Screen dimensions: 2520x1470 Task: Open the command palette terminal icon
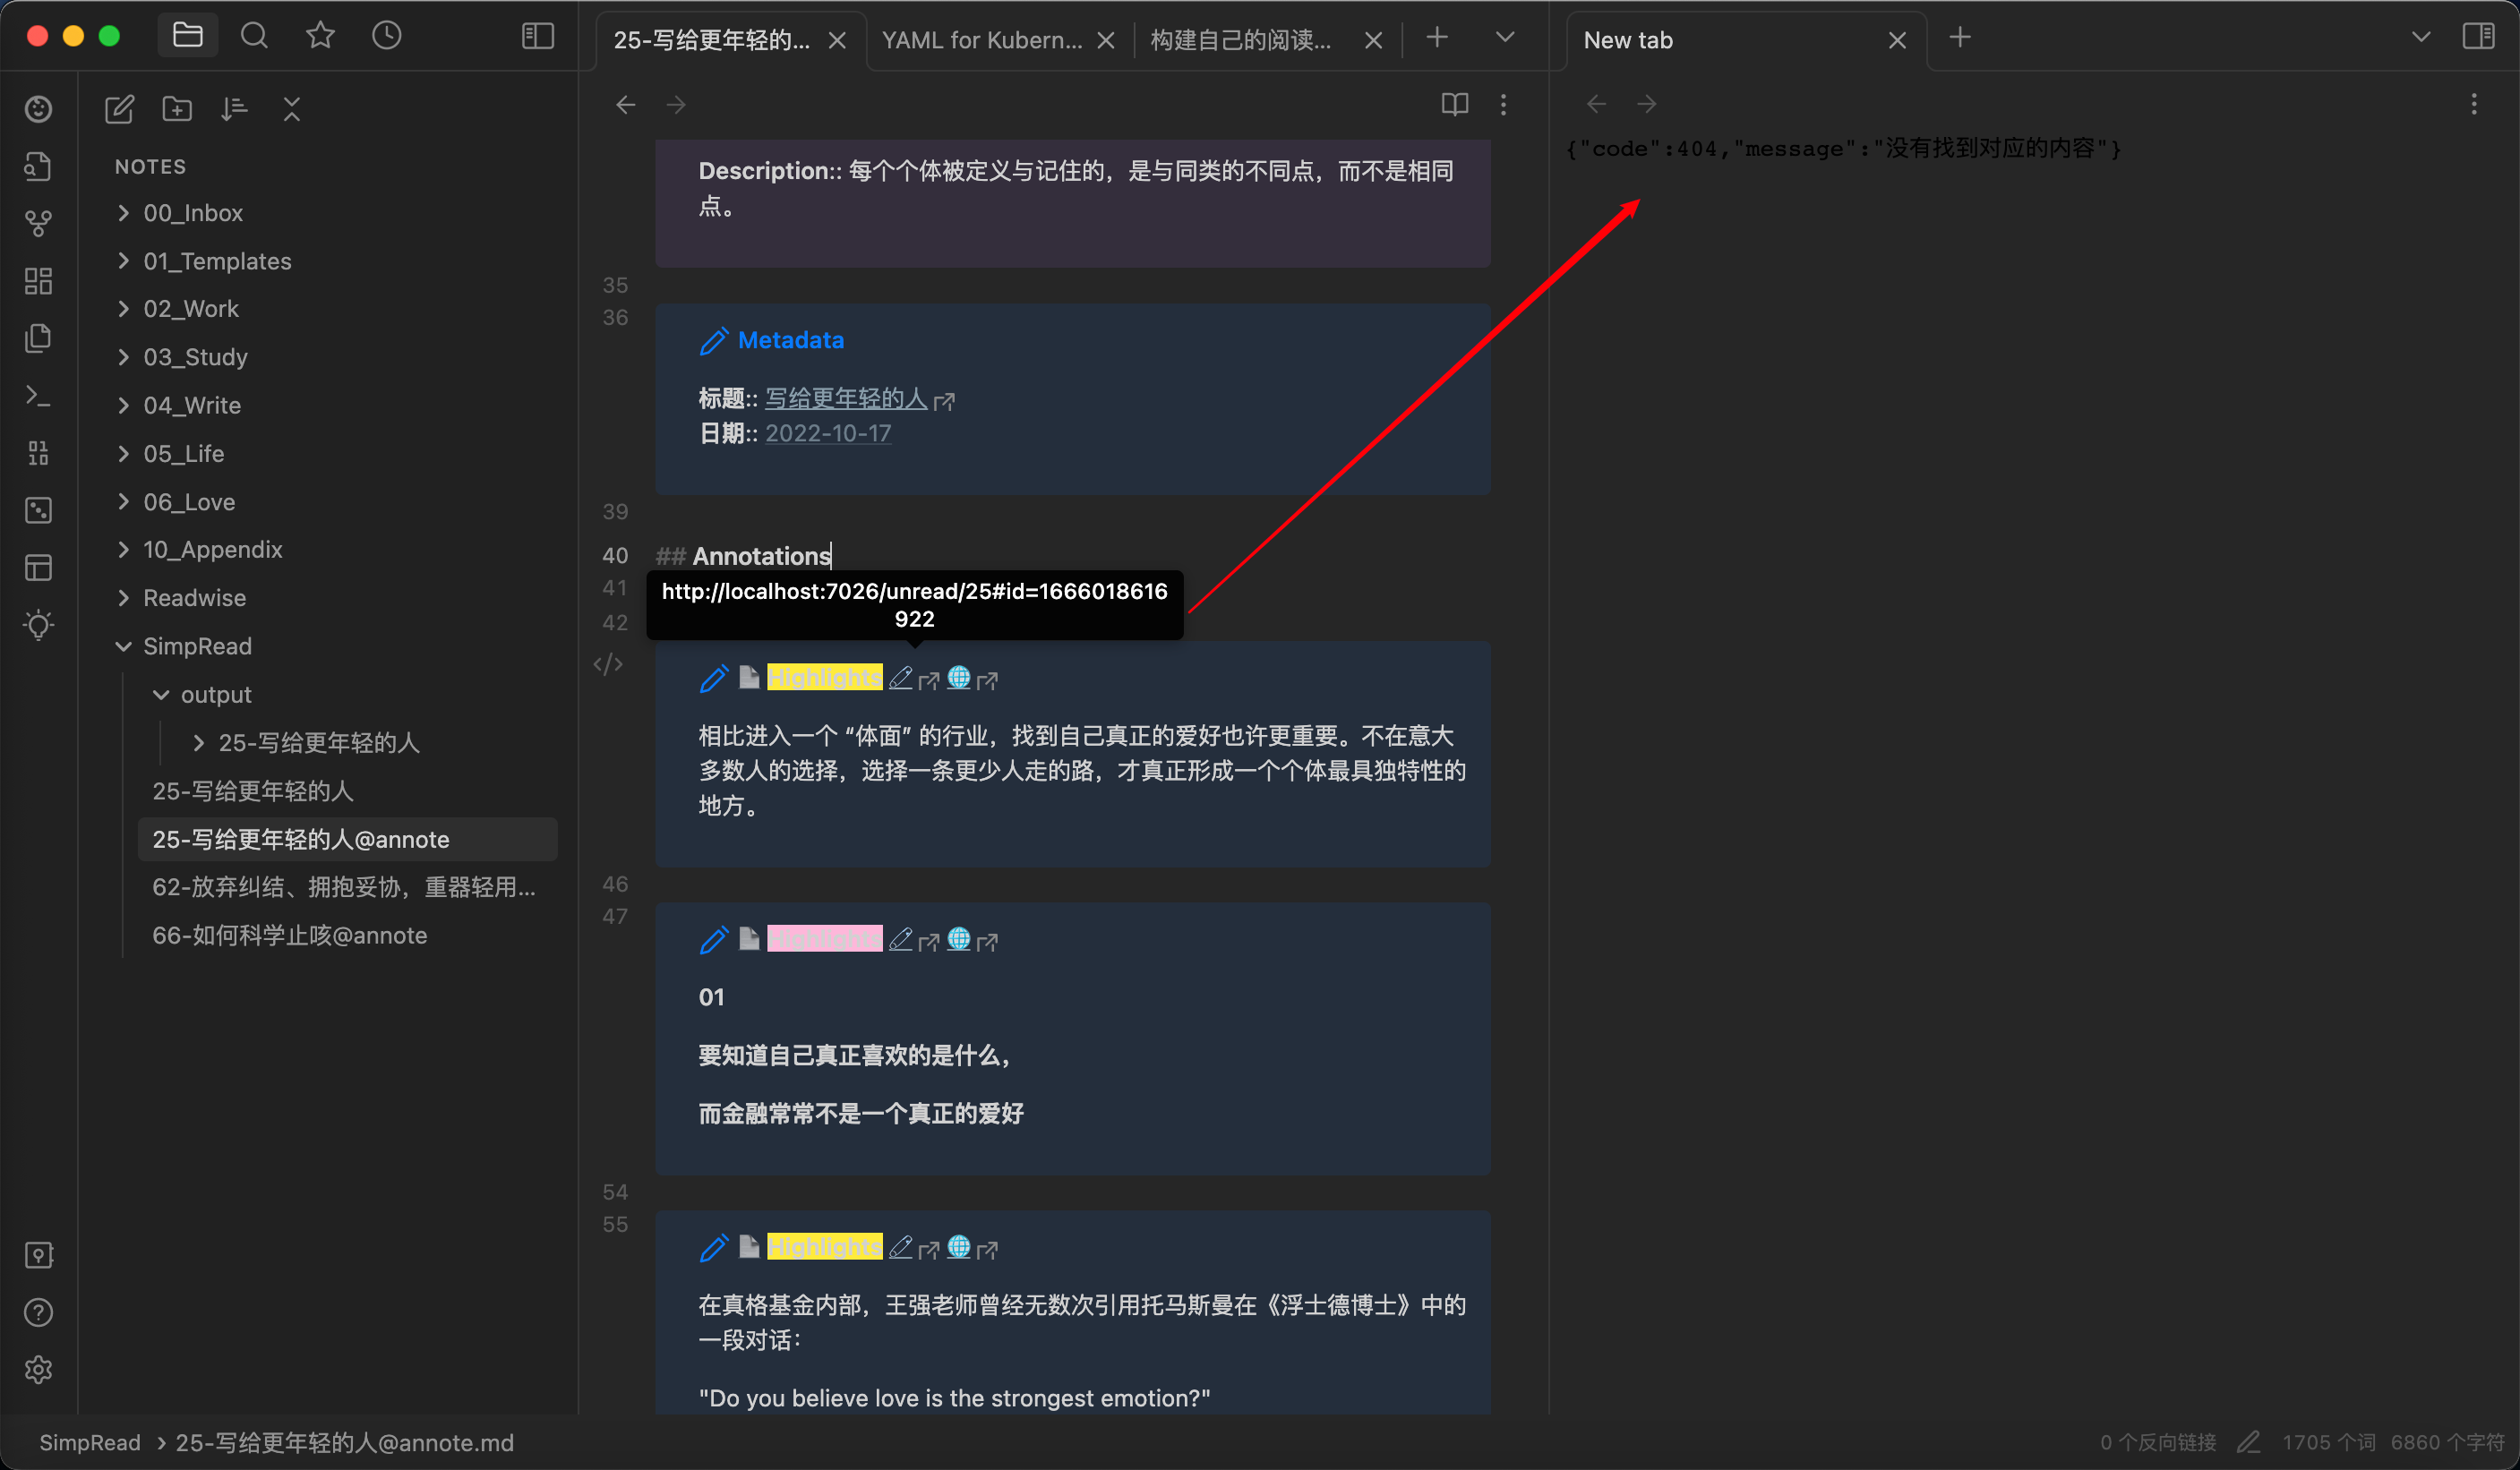38,396
